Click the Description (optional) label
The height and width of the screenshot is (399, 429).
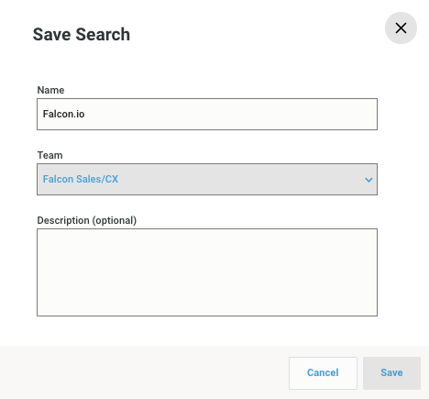(87, 220)
